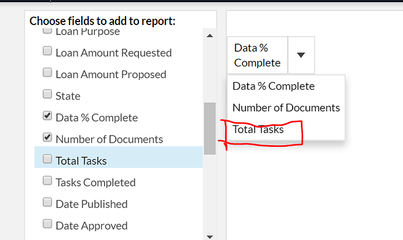
Task: Uncheck the Data % Complete checkbox
Action: [x=47, y=116]
